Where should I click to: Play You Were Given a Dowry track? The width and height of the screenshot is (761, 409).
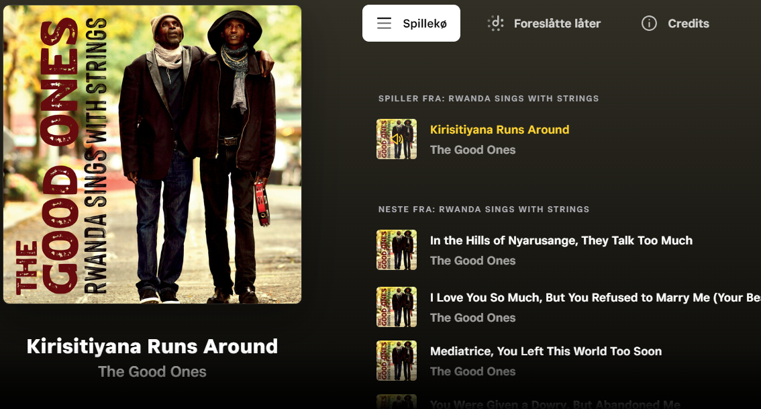(555, 404)
